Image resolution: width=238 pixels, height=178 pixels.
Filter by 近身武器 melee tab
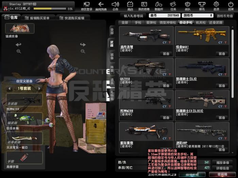(216, 23)
